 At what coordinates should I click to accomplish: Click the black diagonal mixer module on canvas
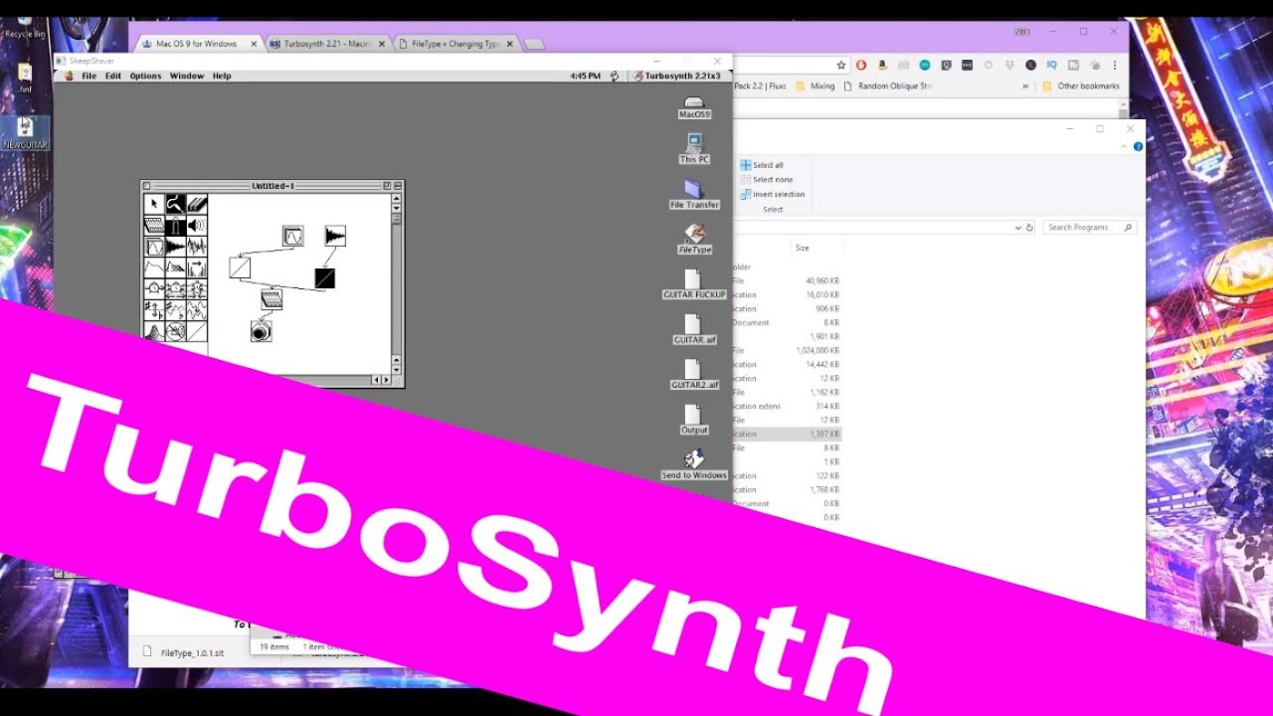pos(325,278)
